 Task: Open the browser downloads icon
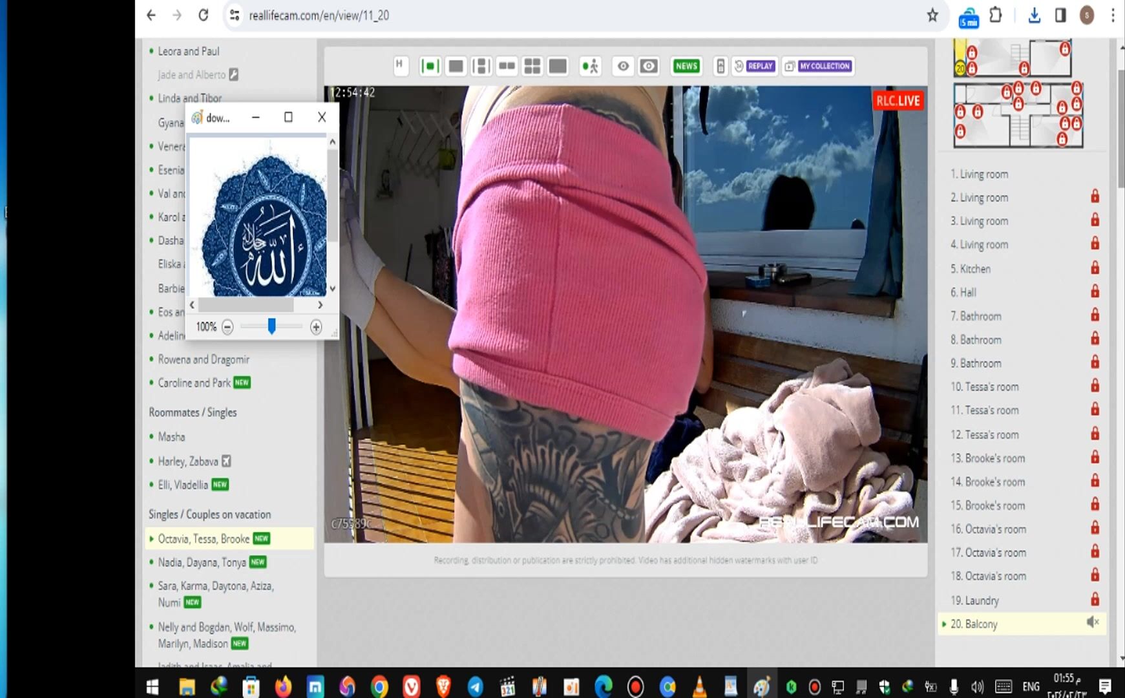pyautogui.click(x=1034, y=16)
